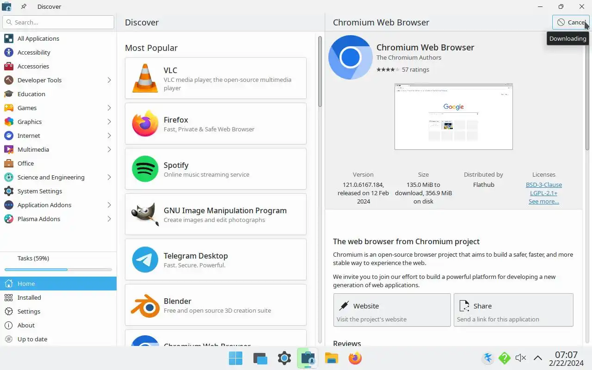Click the application list scrollbar
This screenshot has width=592, height=370.
click(x=320, y=72)
